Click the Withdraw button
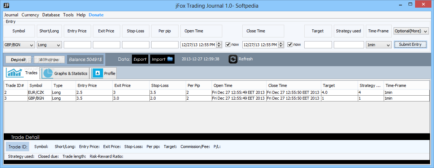Image resolution: width=434 pixels, height=168 pixels. point(49,59)
